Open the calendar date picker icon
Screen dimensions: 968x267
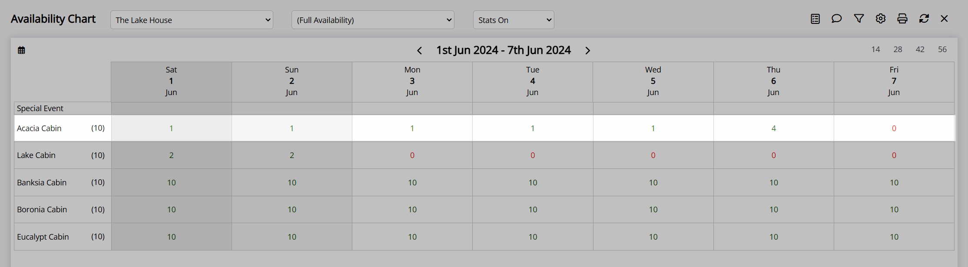pos(21,50)
